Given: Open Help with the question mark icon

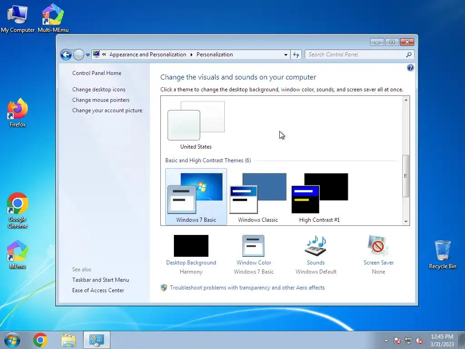Looking at the screenshot, I should tap(410, 68).
